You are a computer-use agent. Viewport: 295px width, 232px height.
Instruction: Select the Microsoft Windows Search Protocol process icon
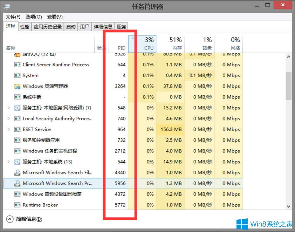tap(16, 183)
